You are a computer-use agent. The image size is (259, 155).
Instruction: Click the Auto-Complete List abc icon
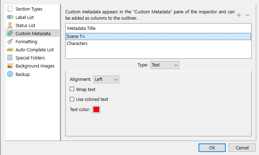(x=10, y=50)
